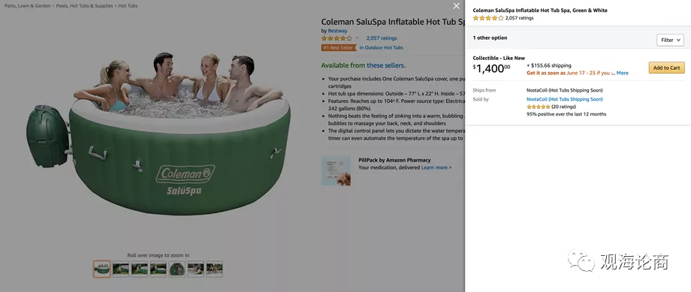Go to the Pools, Hot Tubs & Supplies breadcrumb
Image resolution: width=691 pixels, height=292 pixels.
pyautogui.click(x=85, y=6)
